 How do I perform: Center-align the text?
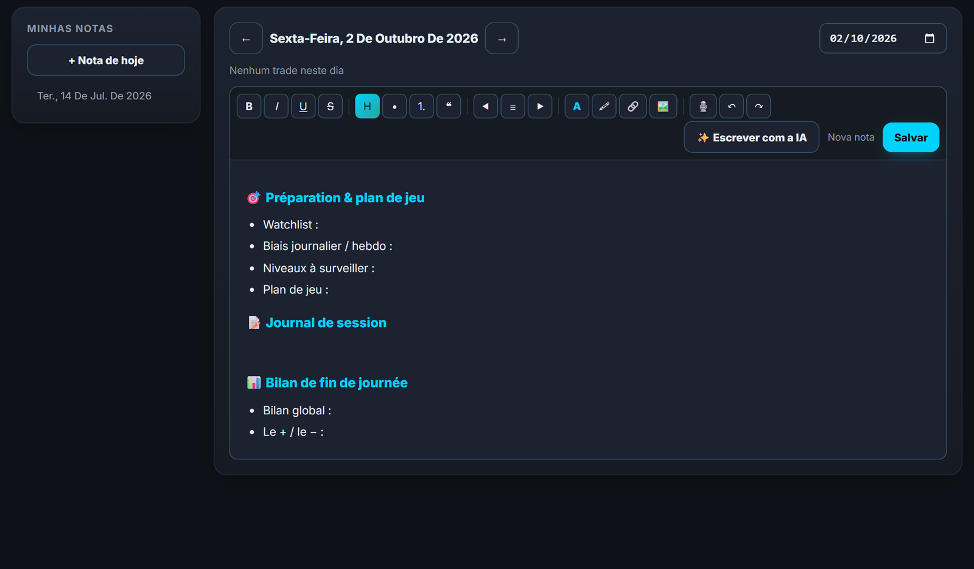pyautogui.click(x=513, y=106)
